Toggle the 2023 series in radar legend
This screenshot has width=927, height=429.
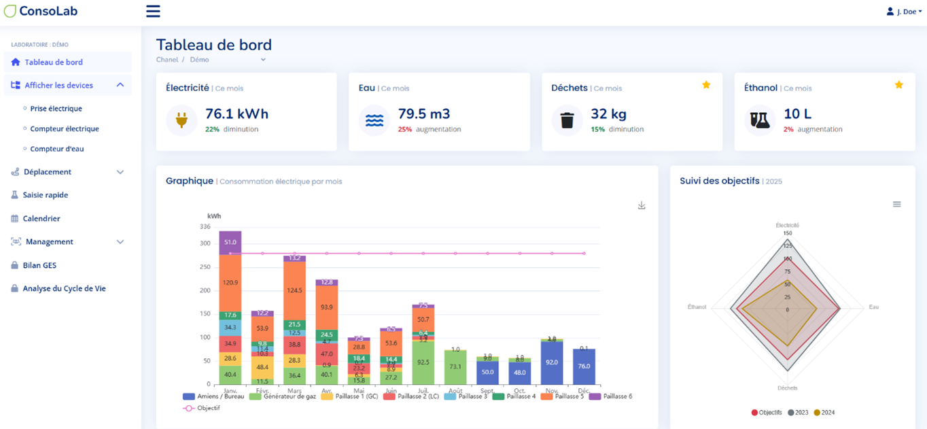tap(799, 413)
